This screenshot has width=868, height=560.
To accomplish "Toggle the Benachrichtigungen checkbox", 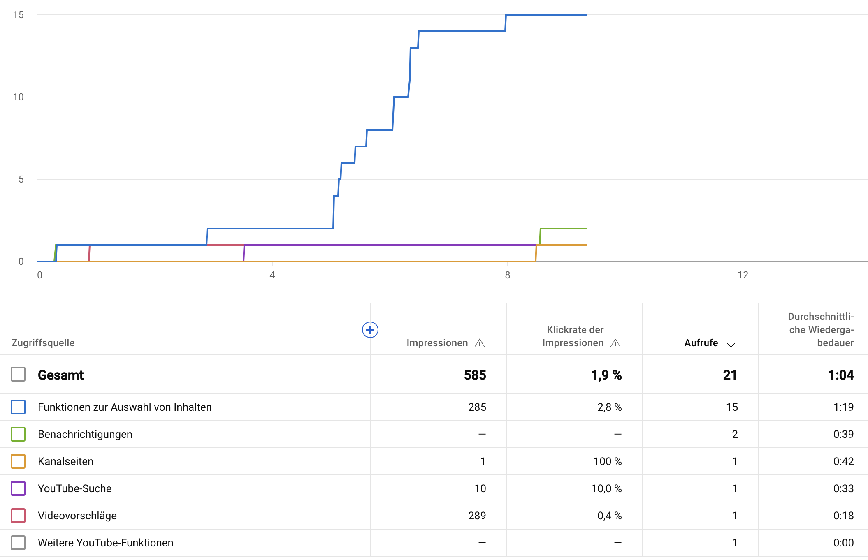I will tap(18, 434).
